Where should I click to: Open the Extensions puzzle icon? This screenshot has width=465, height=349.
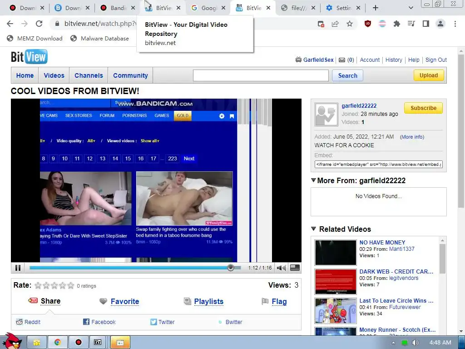396,24
